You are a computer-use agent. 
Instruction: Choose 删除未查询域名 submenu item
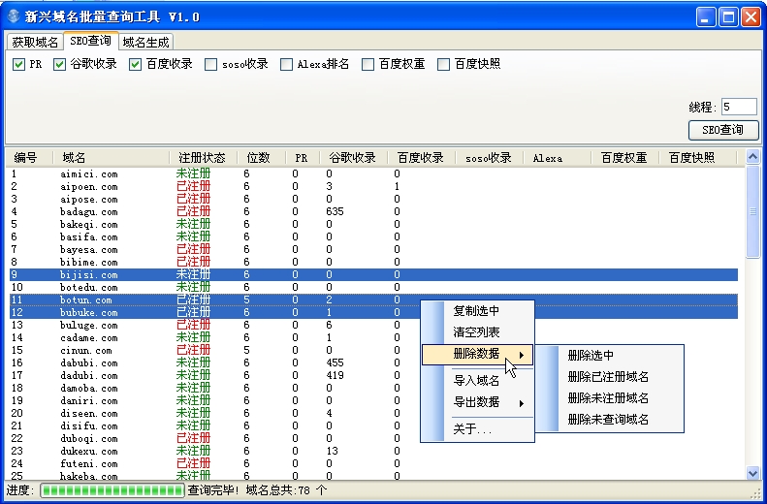click(608, 420)
